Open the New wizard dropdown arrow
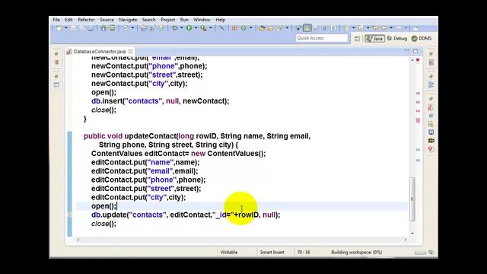Viewport: 487px width, 274px height. pyautogui.click(x=65, y=28)
